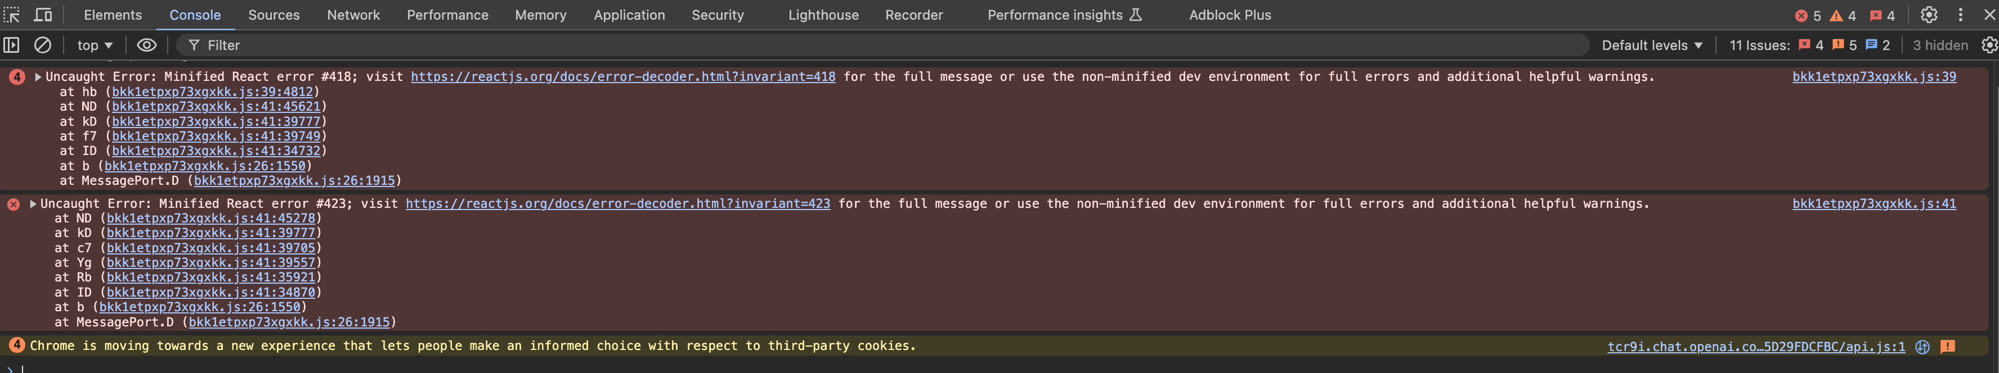This screenshot has width=1999, height=373.
Task: Click the red error count badge
Action: pos(1807,16)
